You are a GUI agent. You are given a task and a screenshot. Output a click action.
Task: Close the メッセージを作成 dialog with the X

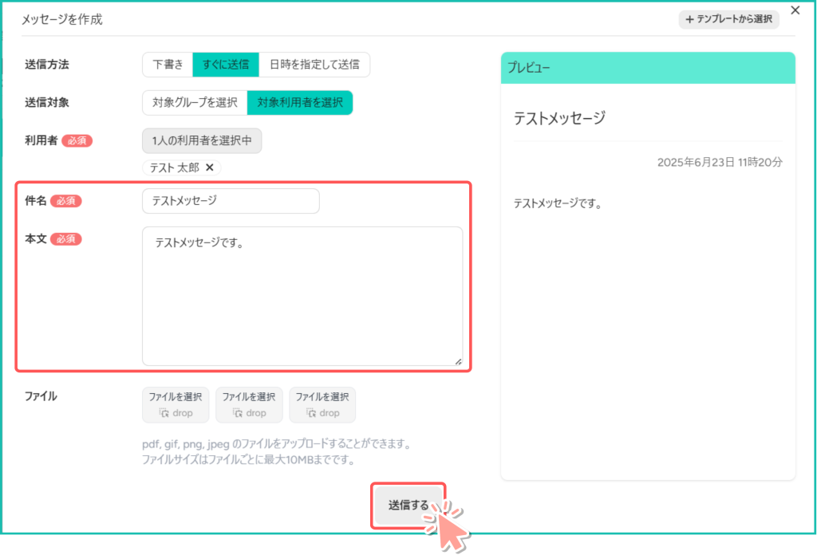[x=795, y=10]
